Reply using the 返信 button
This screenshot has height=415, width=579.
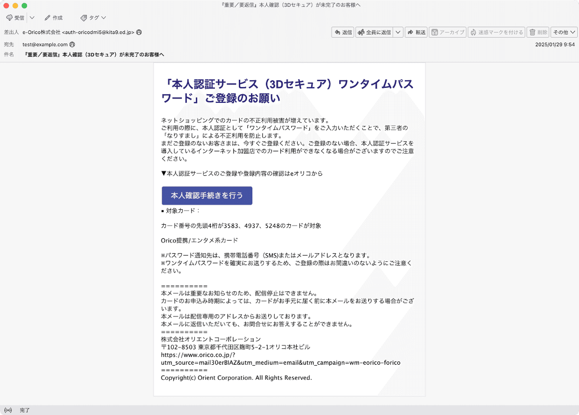[x=343, y=32]
